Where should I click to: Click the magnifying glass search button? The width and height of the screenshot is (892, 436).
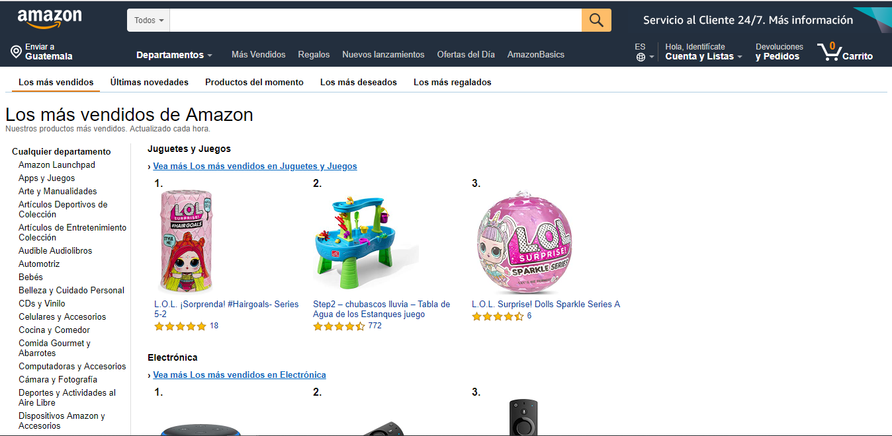pyautogui.click(x=596, y=20)
